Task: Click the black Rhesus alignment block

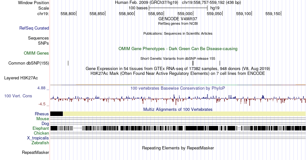Action: click(x=57, y=114)
